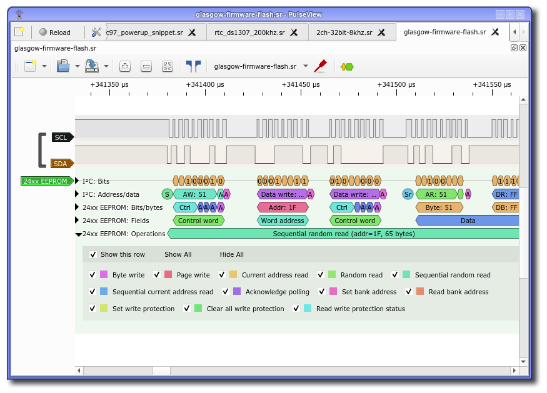Toggle Sequential random read checkbox

point(395,275)
